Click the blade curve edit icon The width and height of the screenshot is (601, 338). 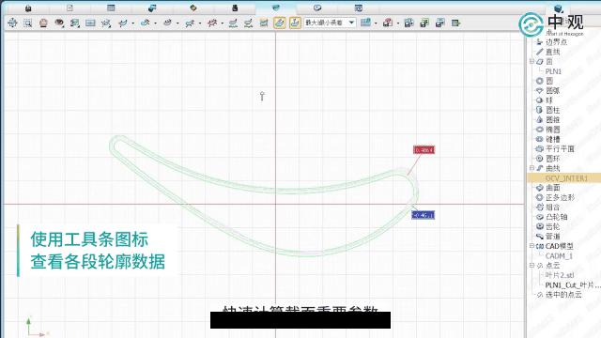[123, 23]
